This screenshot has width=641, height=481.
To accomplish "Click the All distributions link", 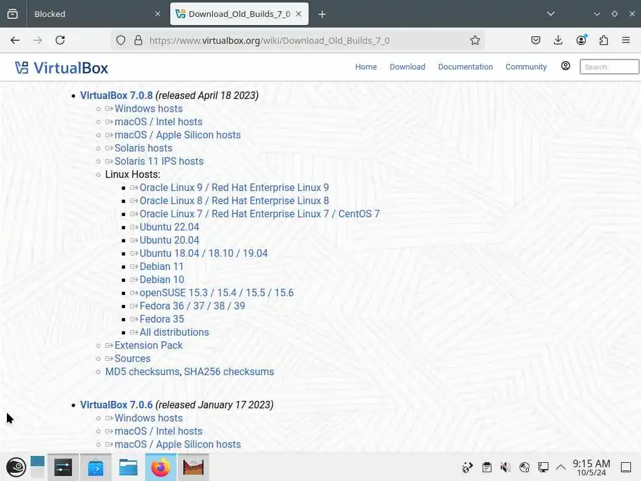I will [x=174, y=332].
